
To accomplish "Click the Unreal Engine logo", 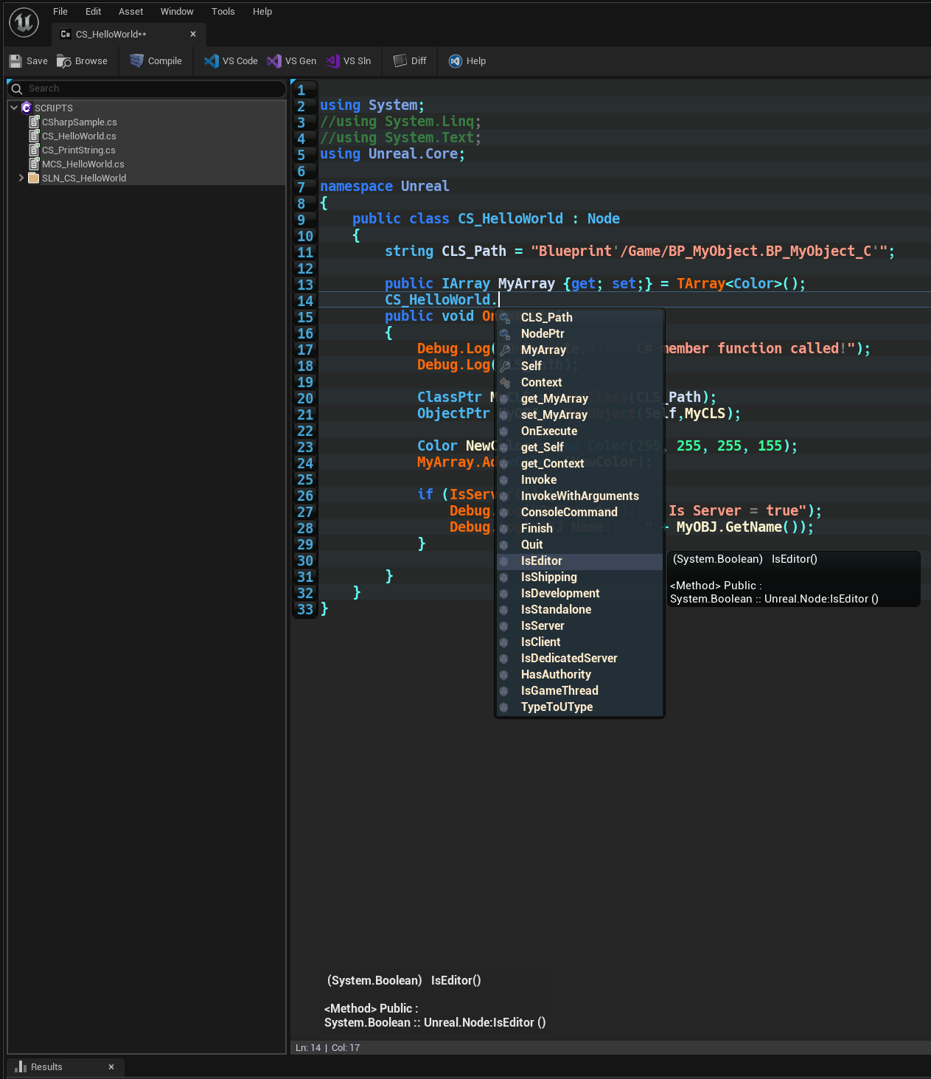I will pyautogui.click(x=24, y=23).
